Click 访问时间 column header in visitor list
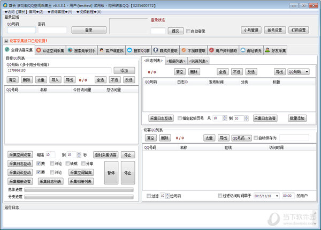 [x=276, y=147]
